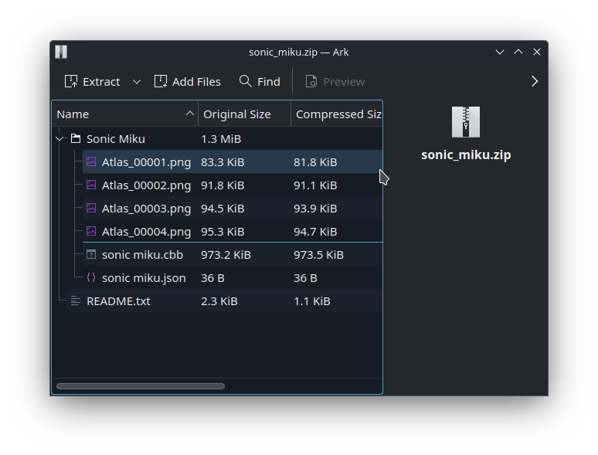Click the Preview toolbar button
598x455 pixels.
point(335,82)
